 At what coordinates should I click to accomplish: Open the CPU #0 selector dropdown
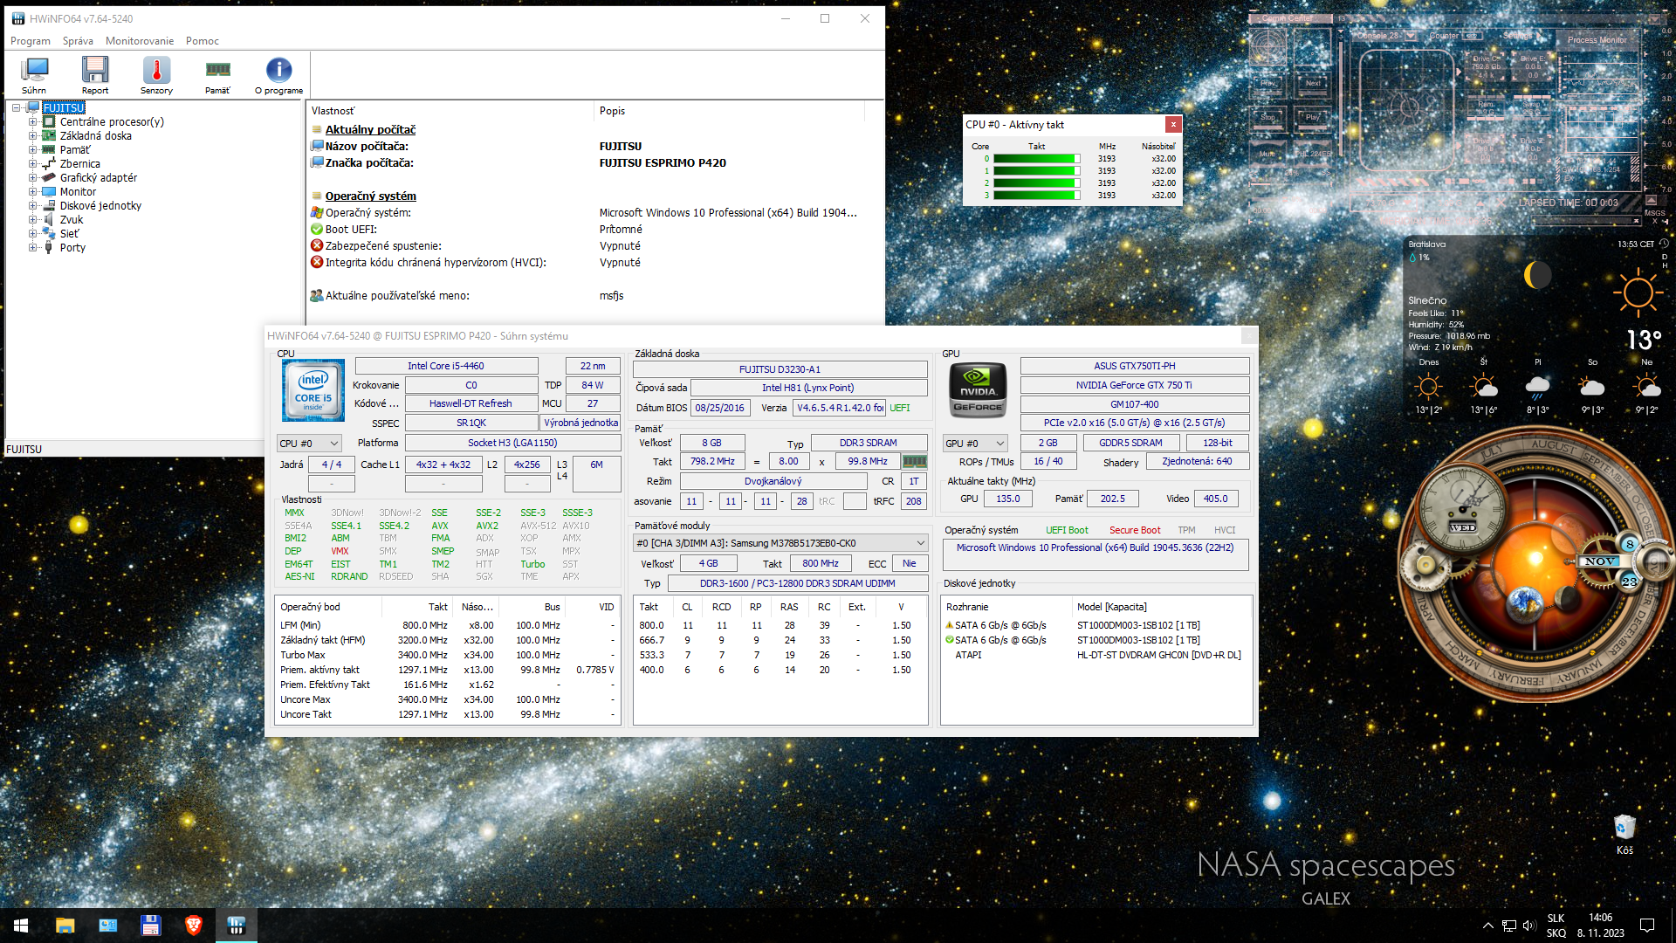309,444
